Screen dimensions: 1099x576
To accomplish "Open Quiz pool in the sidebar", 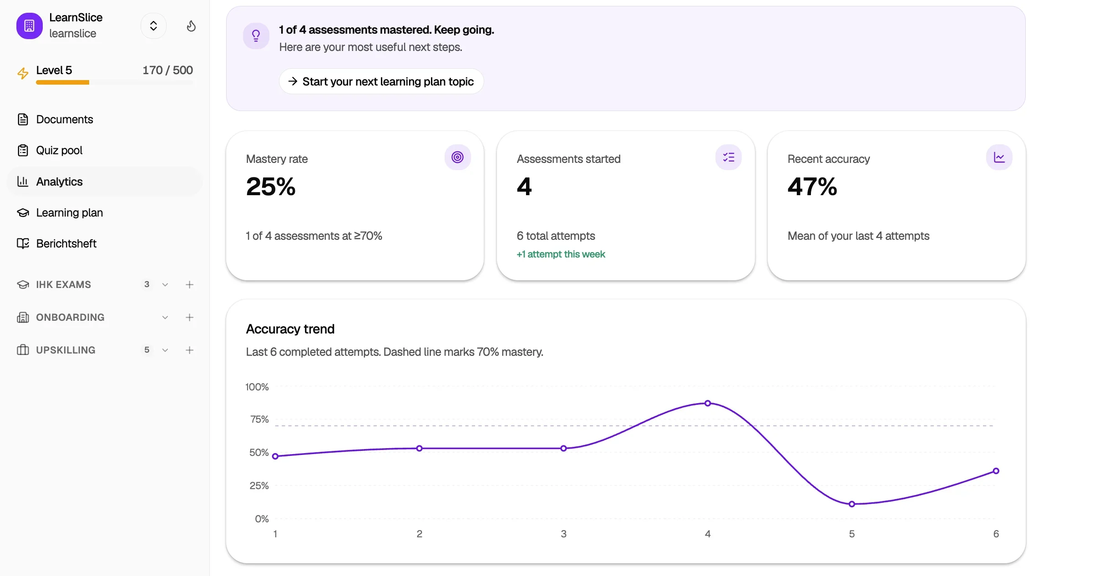I will pos(105,150).
